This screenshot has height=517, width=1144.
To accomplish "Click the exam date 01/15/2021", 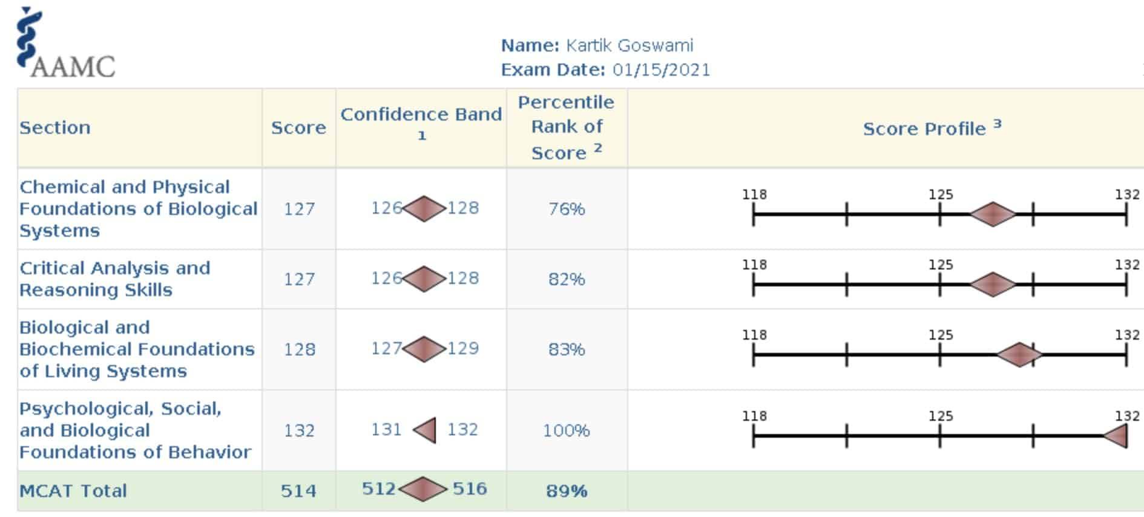I will (x=662, y=70).
